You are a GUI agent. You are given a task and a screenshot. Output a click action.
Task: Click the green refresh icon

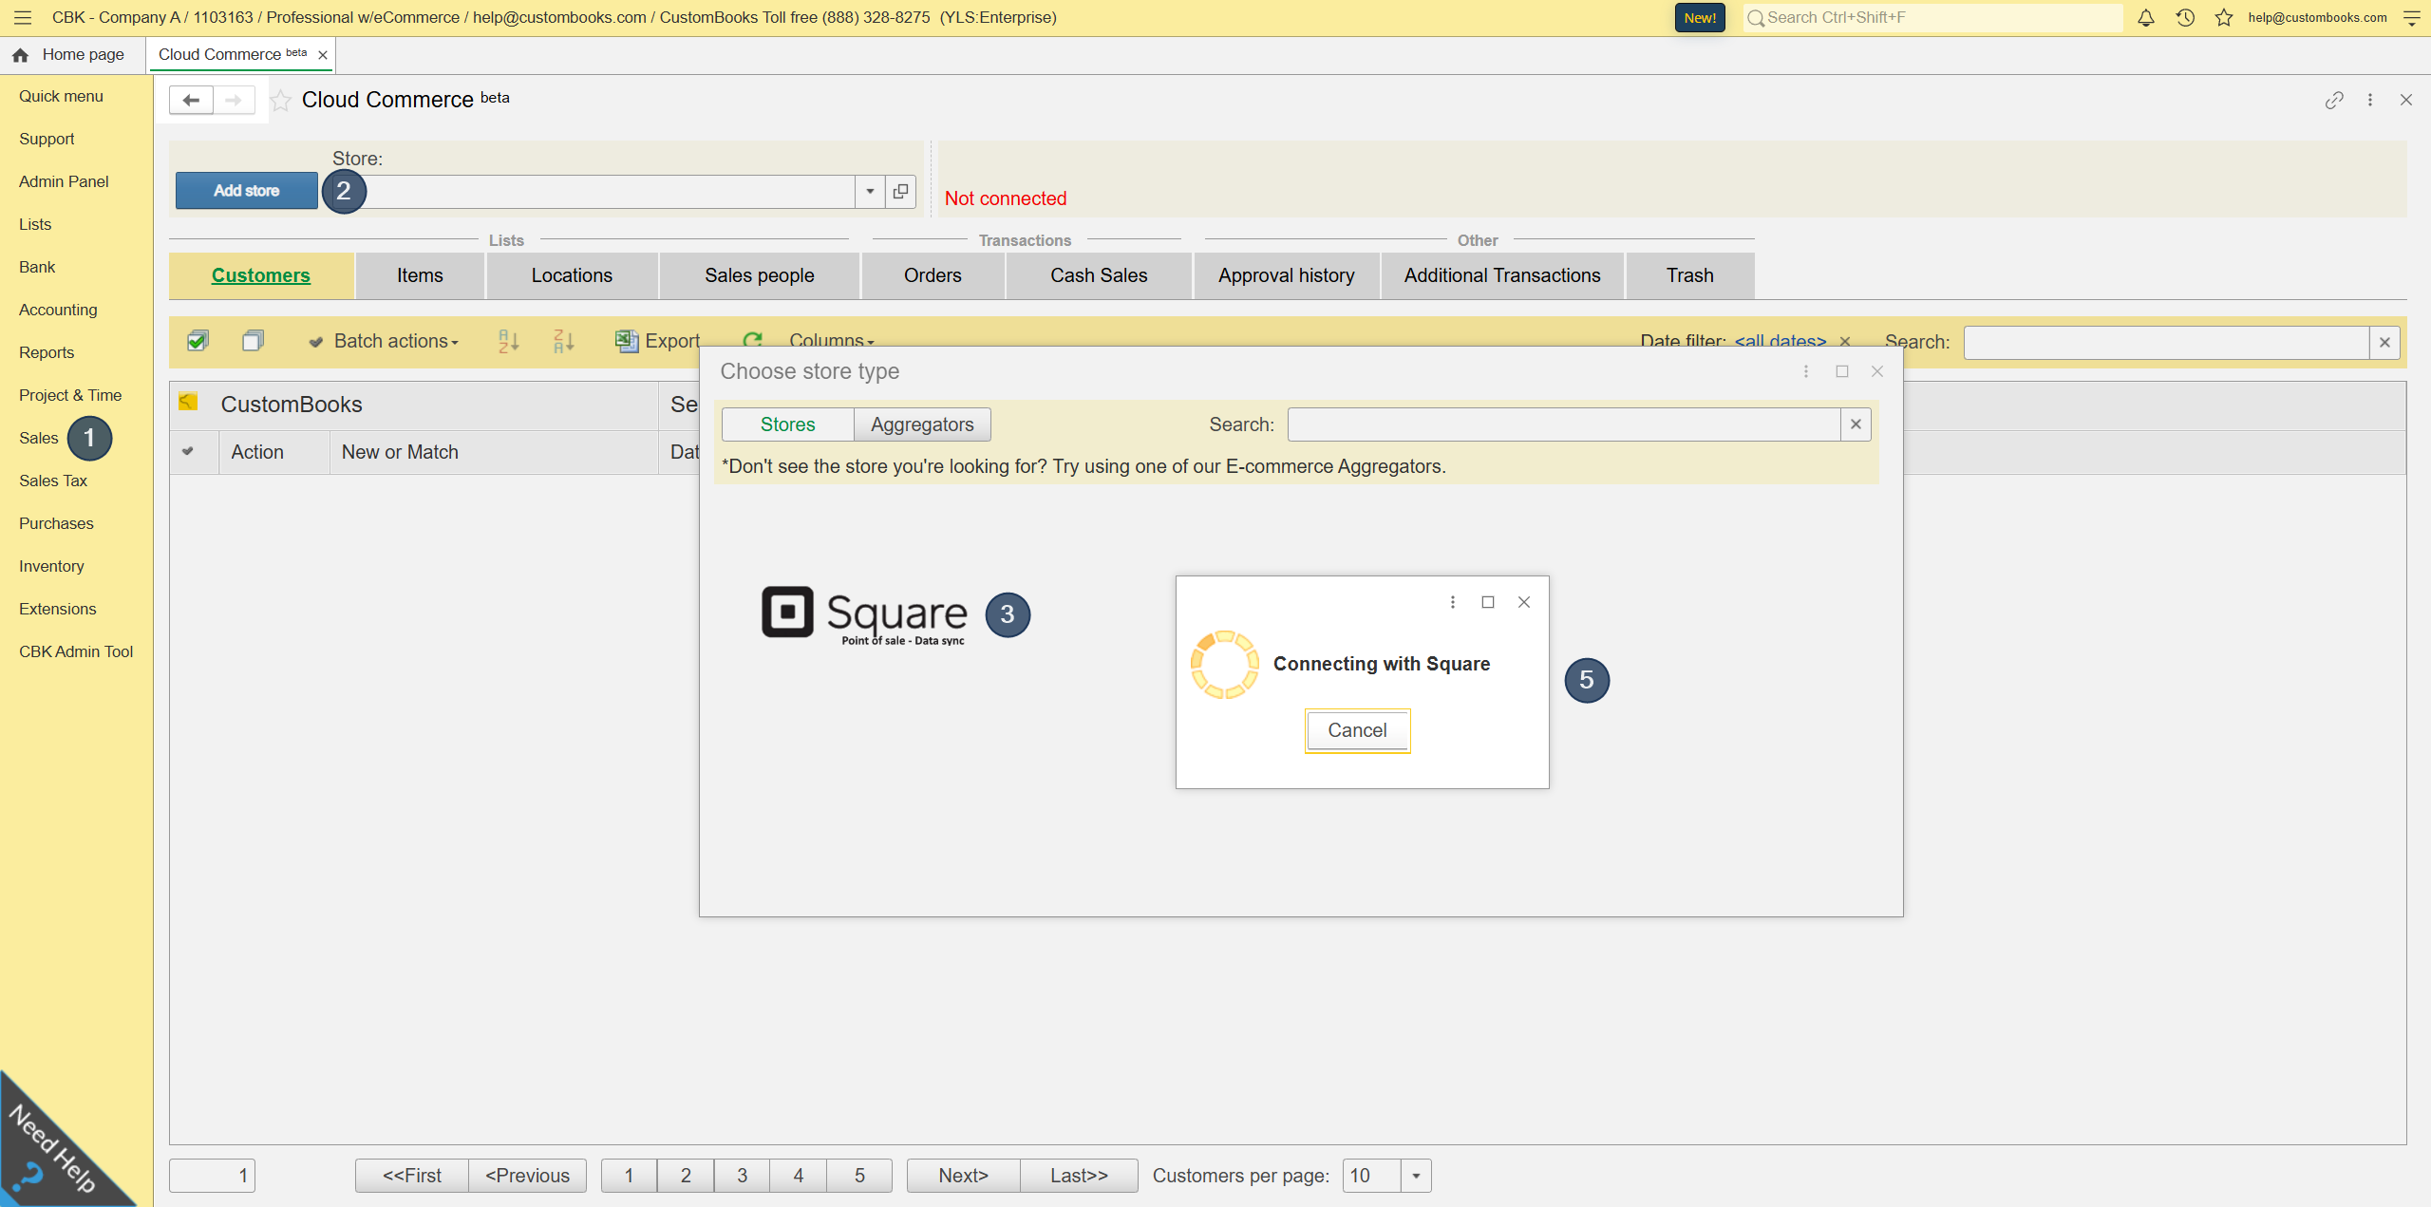pos(753,340)
